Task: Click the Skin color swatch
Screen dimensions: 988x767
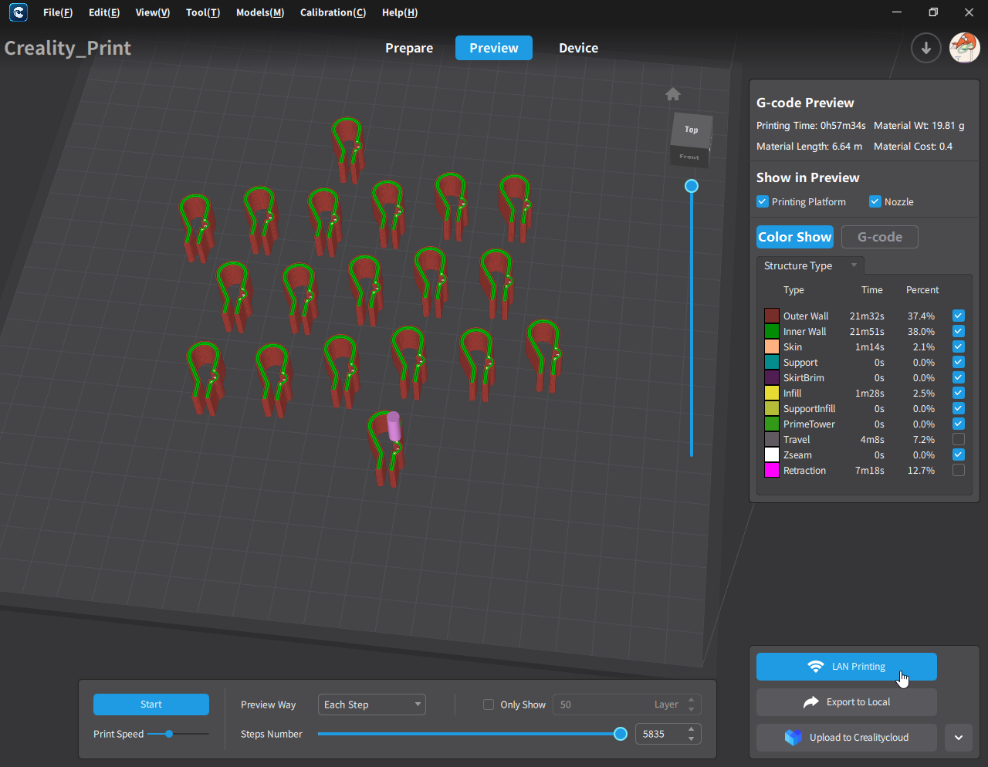Action: click(x=772, y=346)
